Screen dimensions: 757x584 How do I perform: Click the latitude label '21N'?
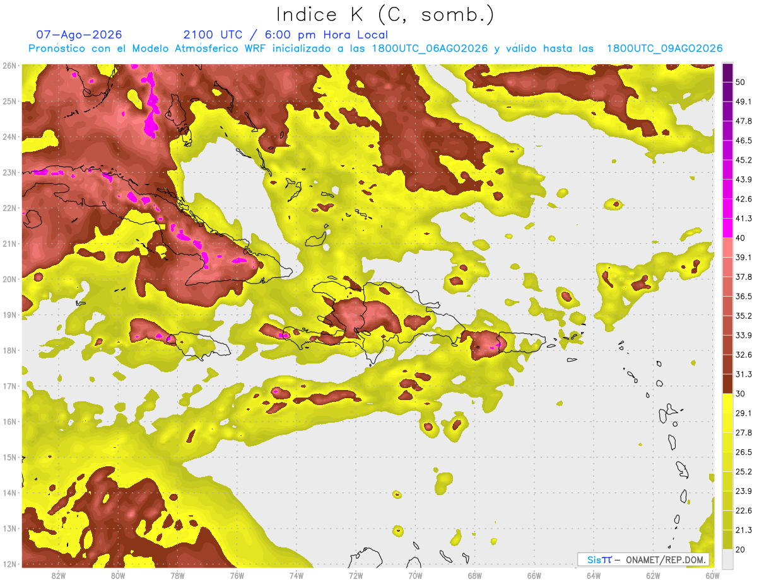point(9,244)
